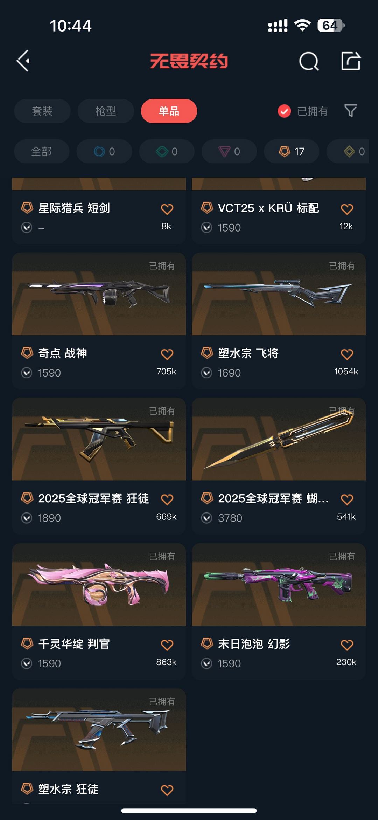Switch to the 枪型 tab
378x820 pixels.
(106, 111)
